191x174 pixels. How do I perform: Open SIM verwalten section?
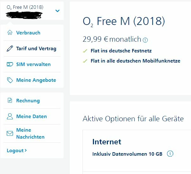[33, 64]
